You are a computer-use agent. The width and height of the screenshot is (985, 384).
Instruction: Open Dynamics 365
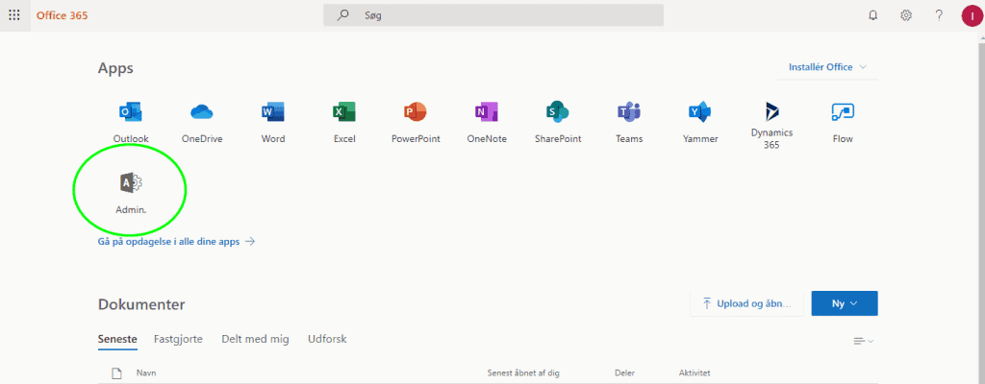(771, 126)
